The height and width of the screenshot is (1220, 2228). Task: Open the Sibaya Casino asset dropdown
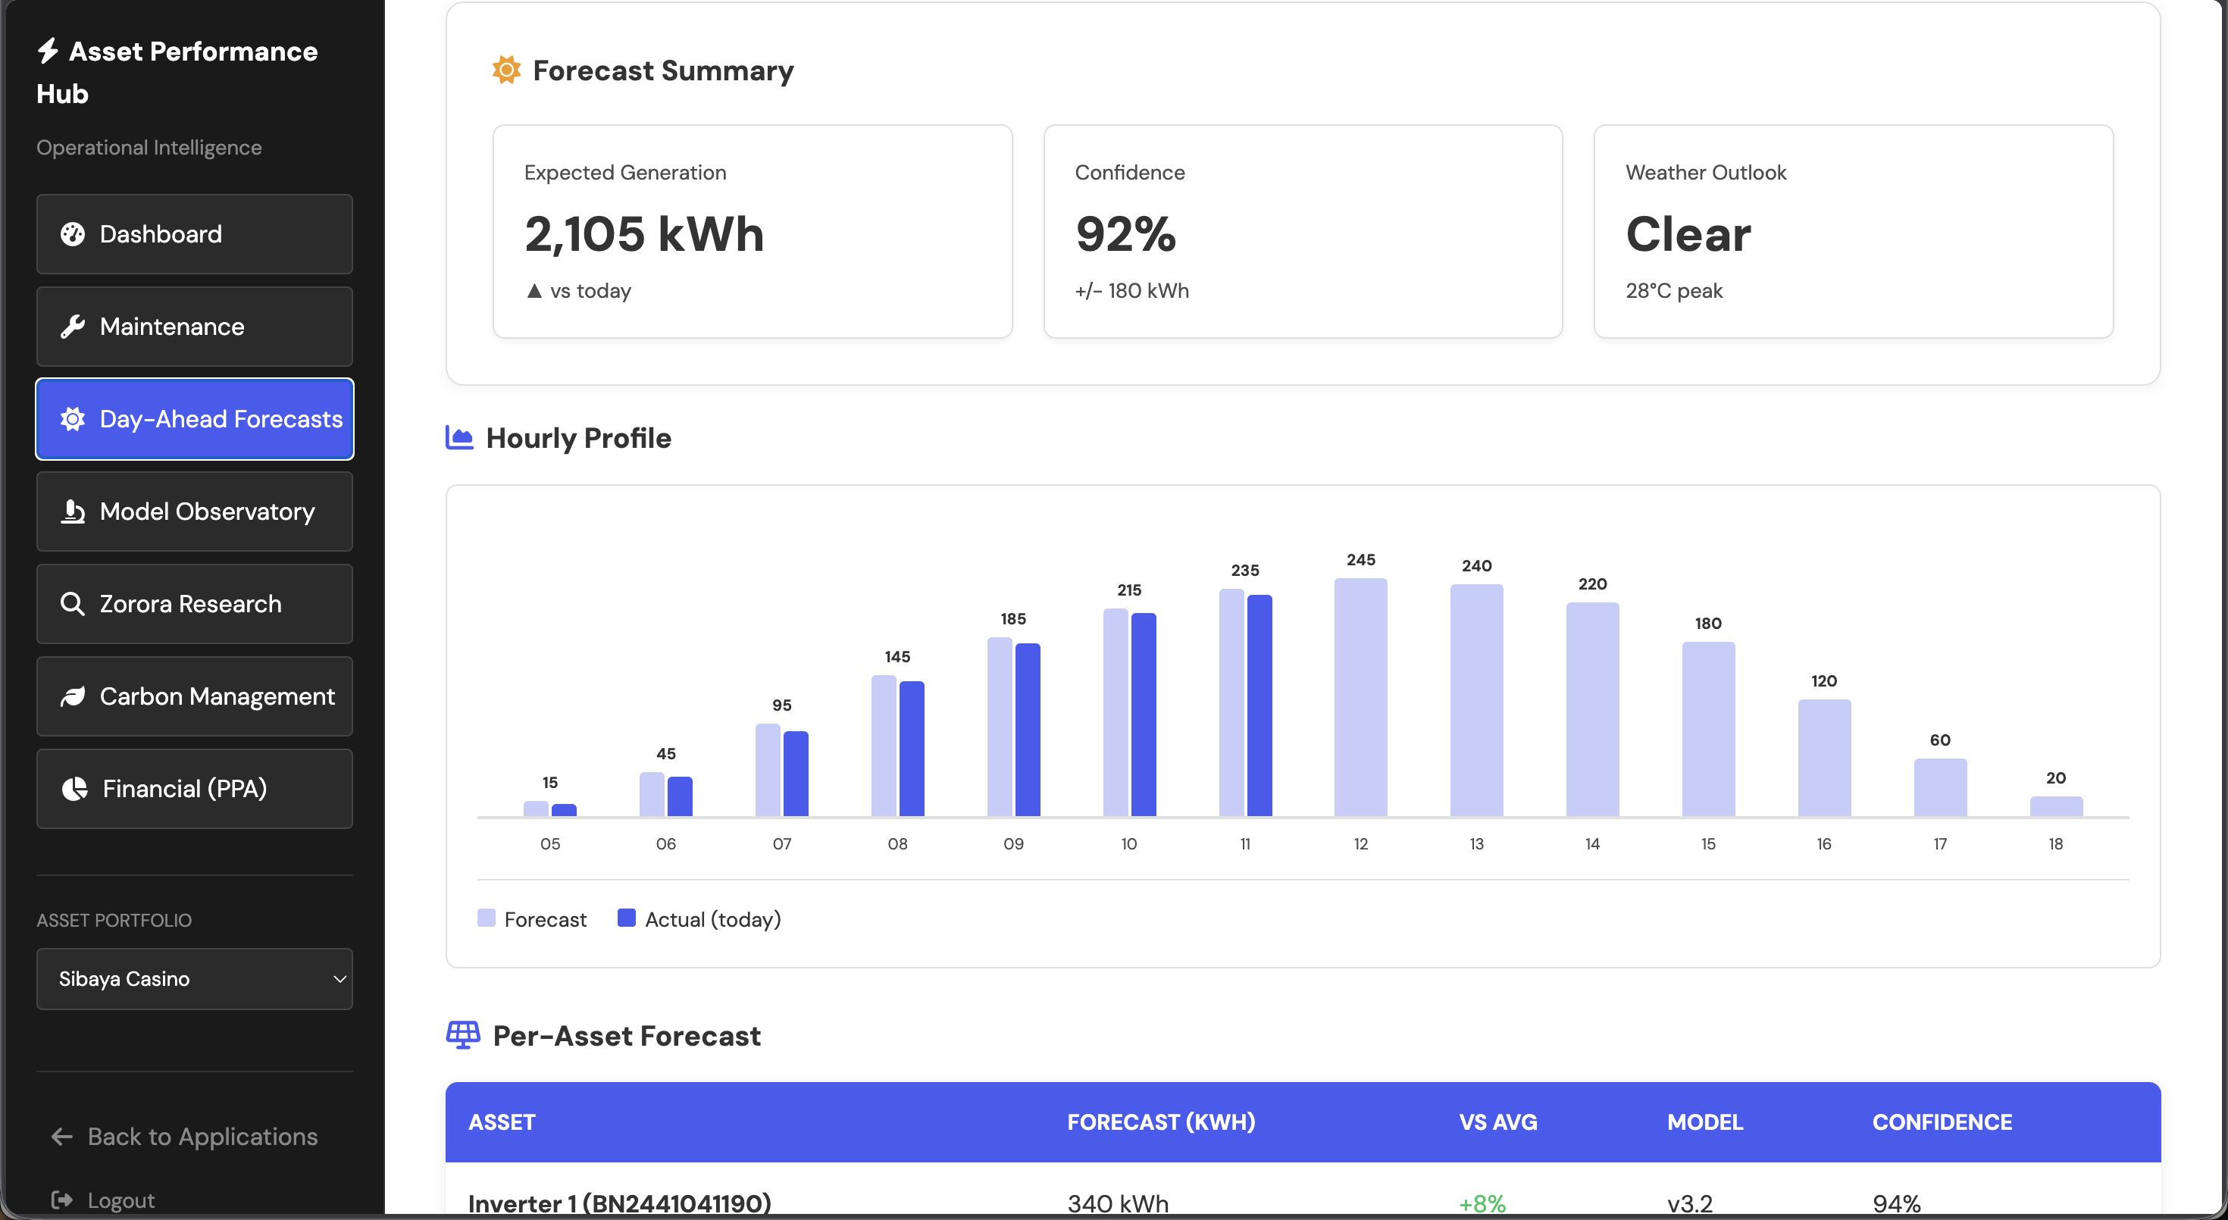click(194, 979)
